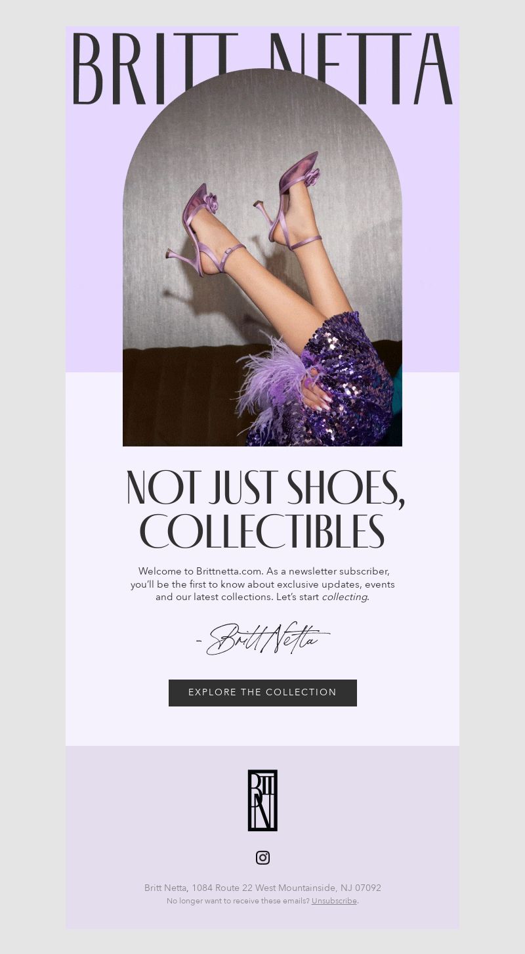Click the lavender feather cuff in photo
The image size is (525, 954).
[269, 379]
